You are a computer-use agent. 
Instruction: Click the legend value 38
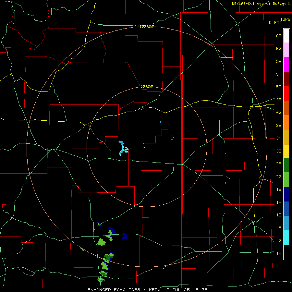[x=279, y=125]
